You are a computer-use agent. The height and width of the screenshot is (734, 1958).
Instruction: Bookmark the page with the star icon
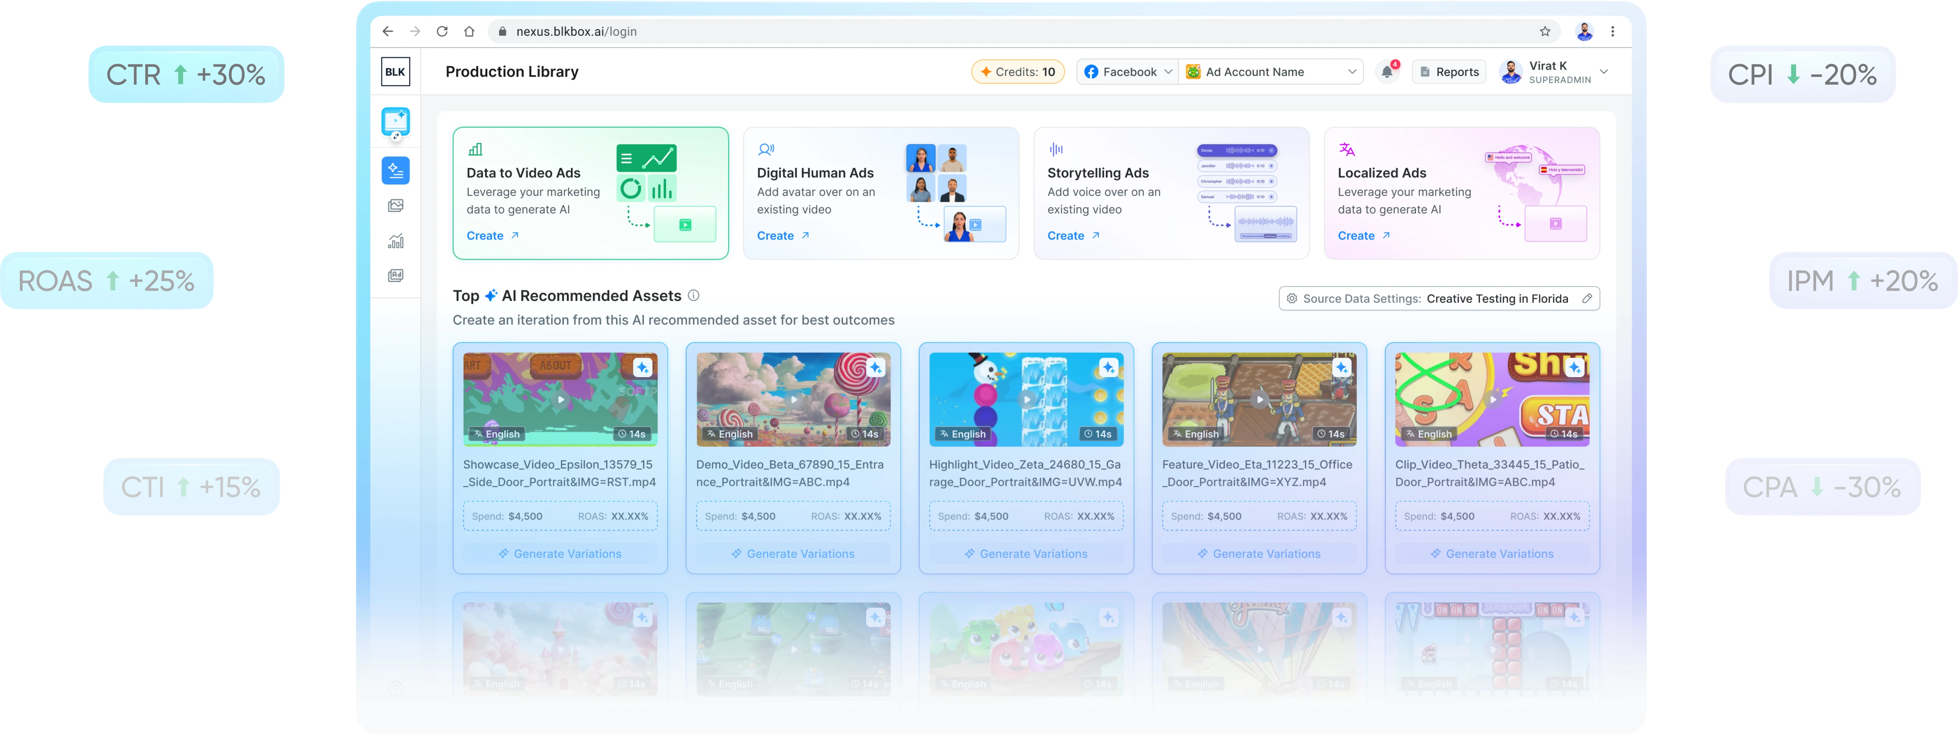click(x=1544, y=31)
